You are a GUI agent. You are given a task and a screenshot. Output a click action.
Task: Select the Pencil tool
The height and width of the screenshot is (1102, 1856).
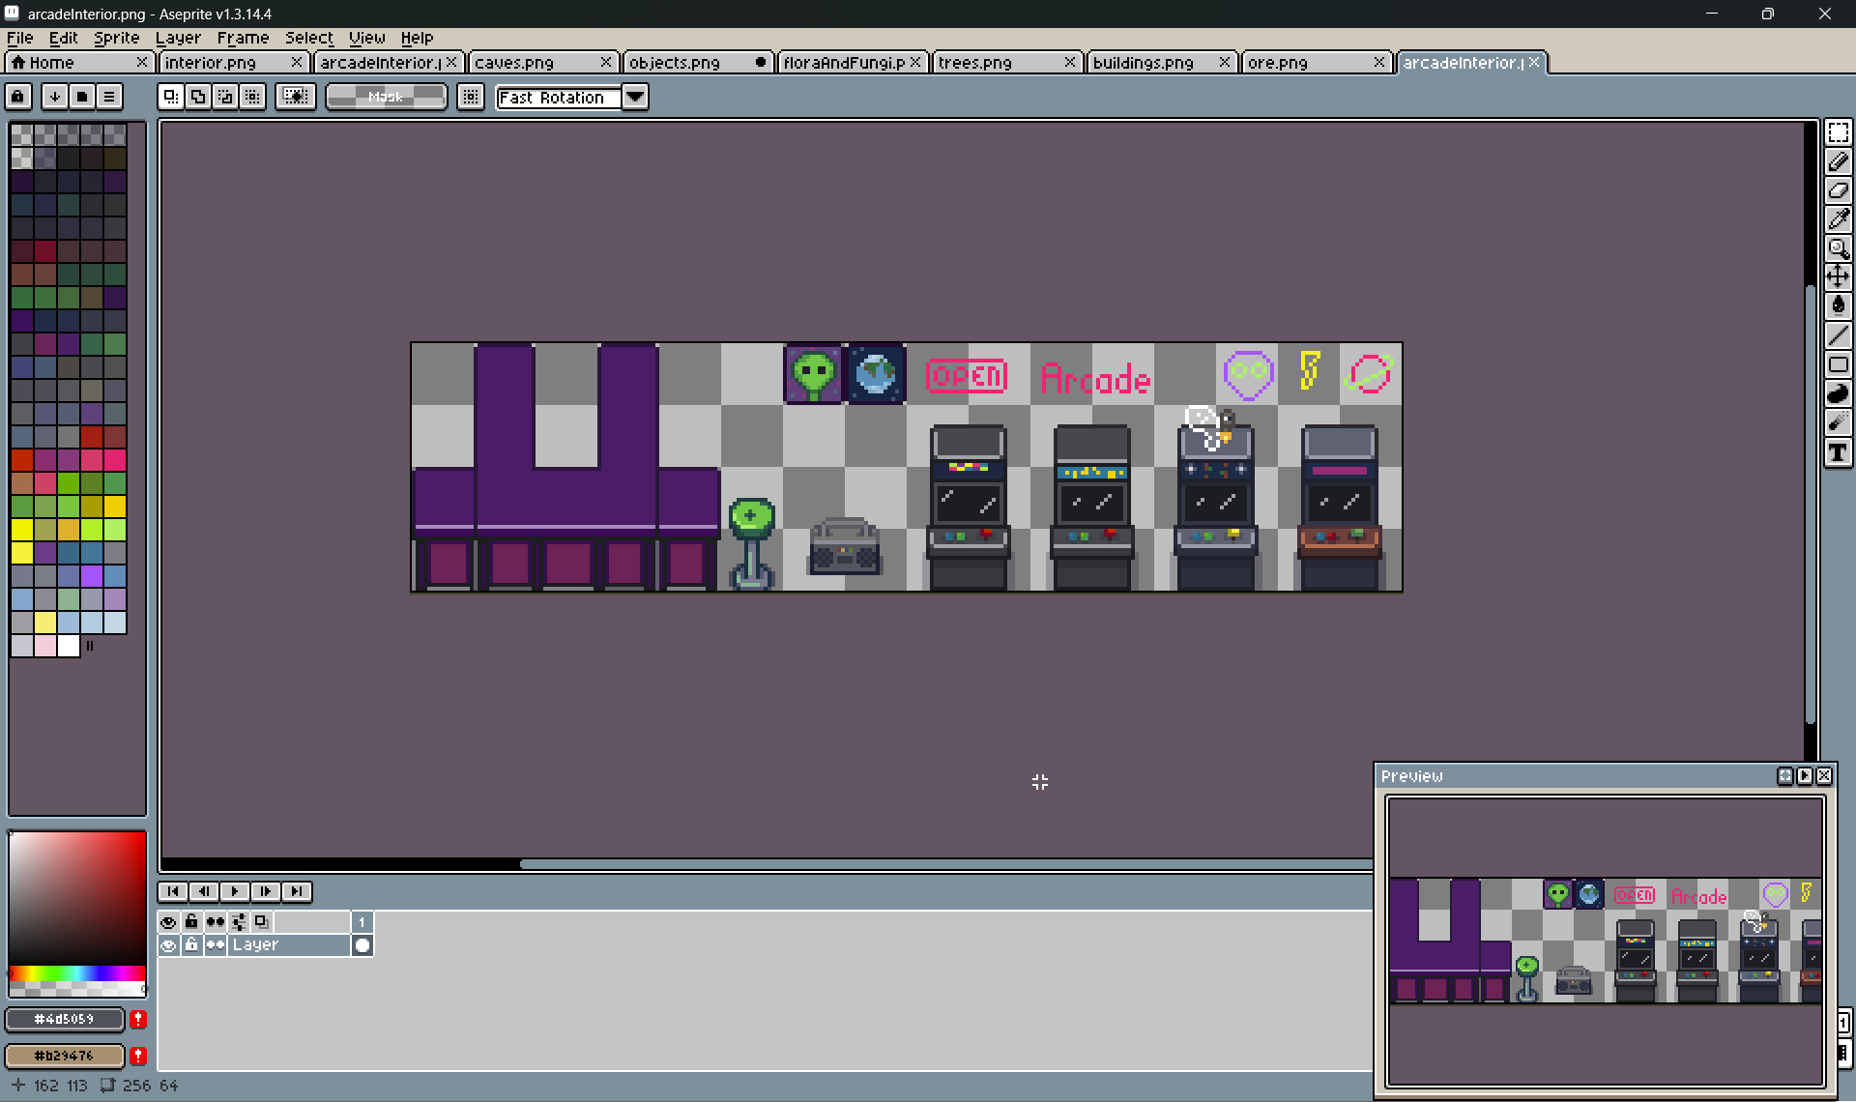point(1838,161)
